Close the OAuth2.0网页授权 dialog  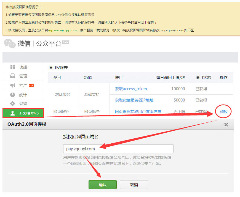tap(226, 125)
